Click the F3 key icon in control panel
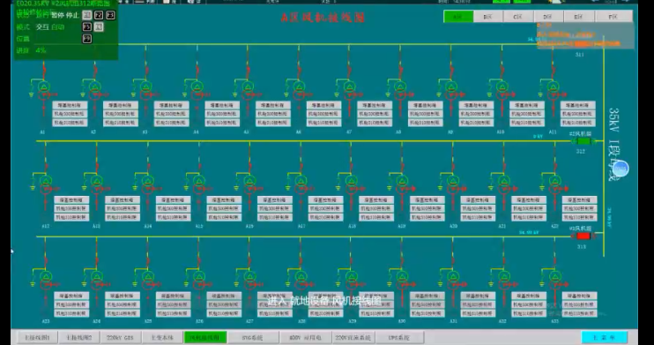654x345 pixels. 110,16
